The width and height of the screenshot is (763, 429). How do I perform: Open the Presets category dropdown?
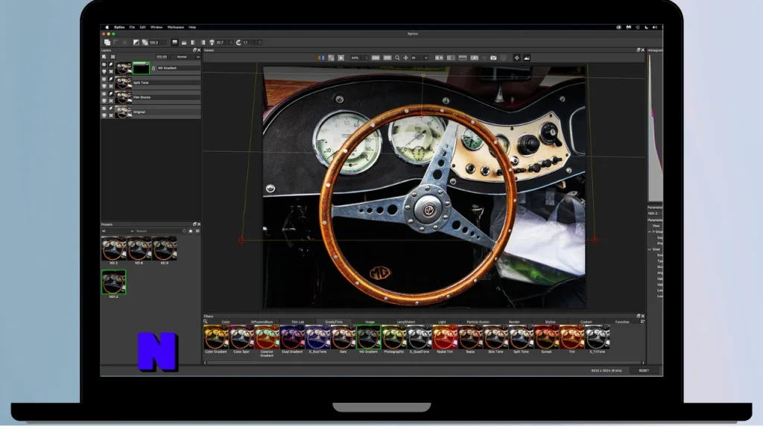[117, 231]
